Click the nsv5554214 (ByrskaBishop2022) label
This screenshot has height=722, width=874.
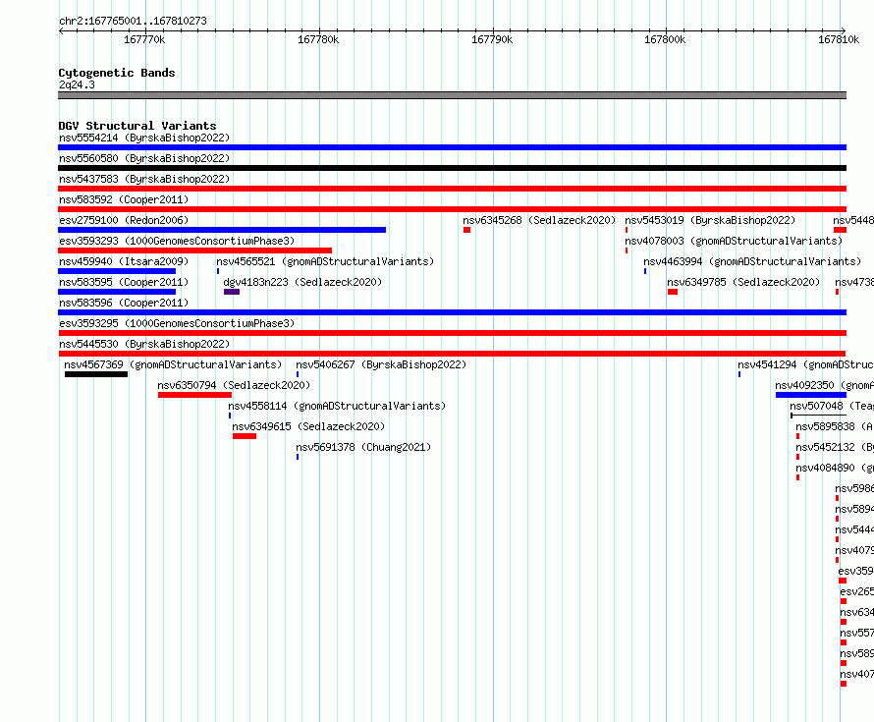click(144, 138)
